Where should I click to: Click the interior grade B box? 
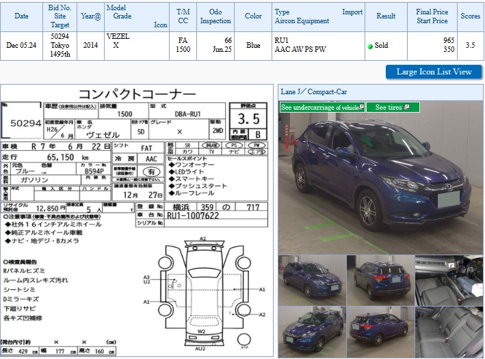point(258,134)
